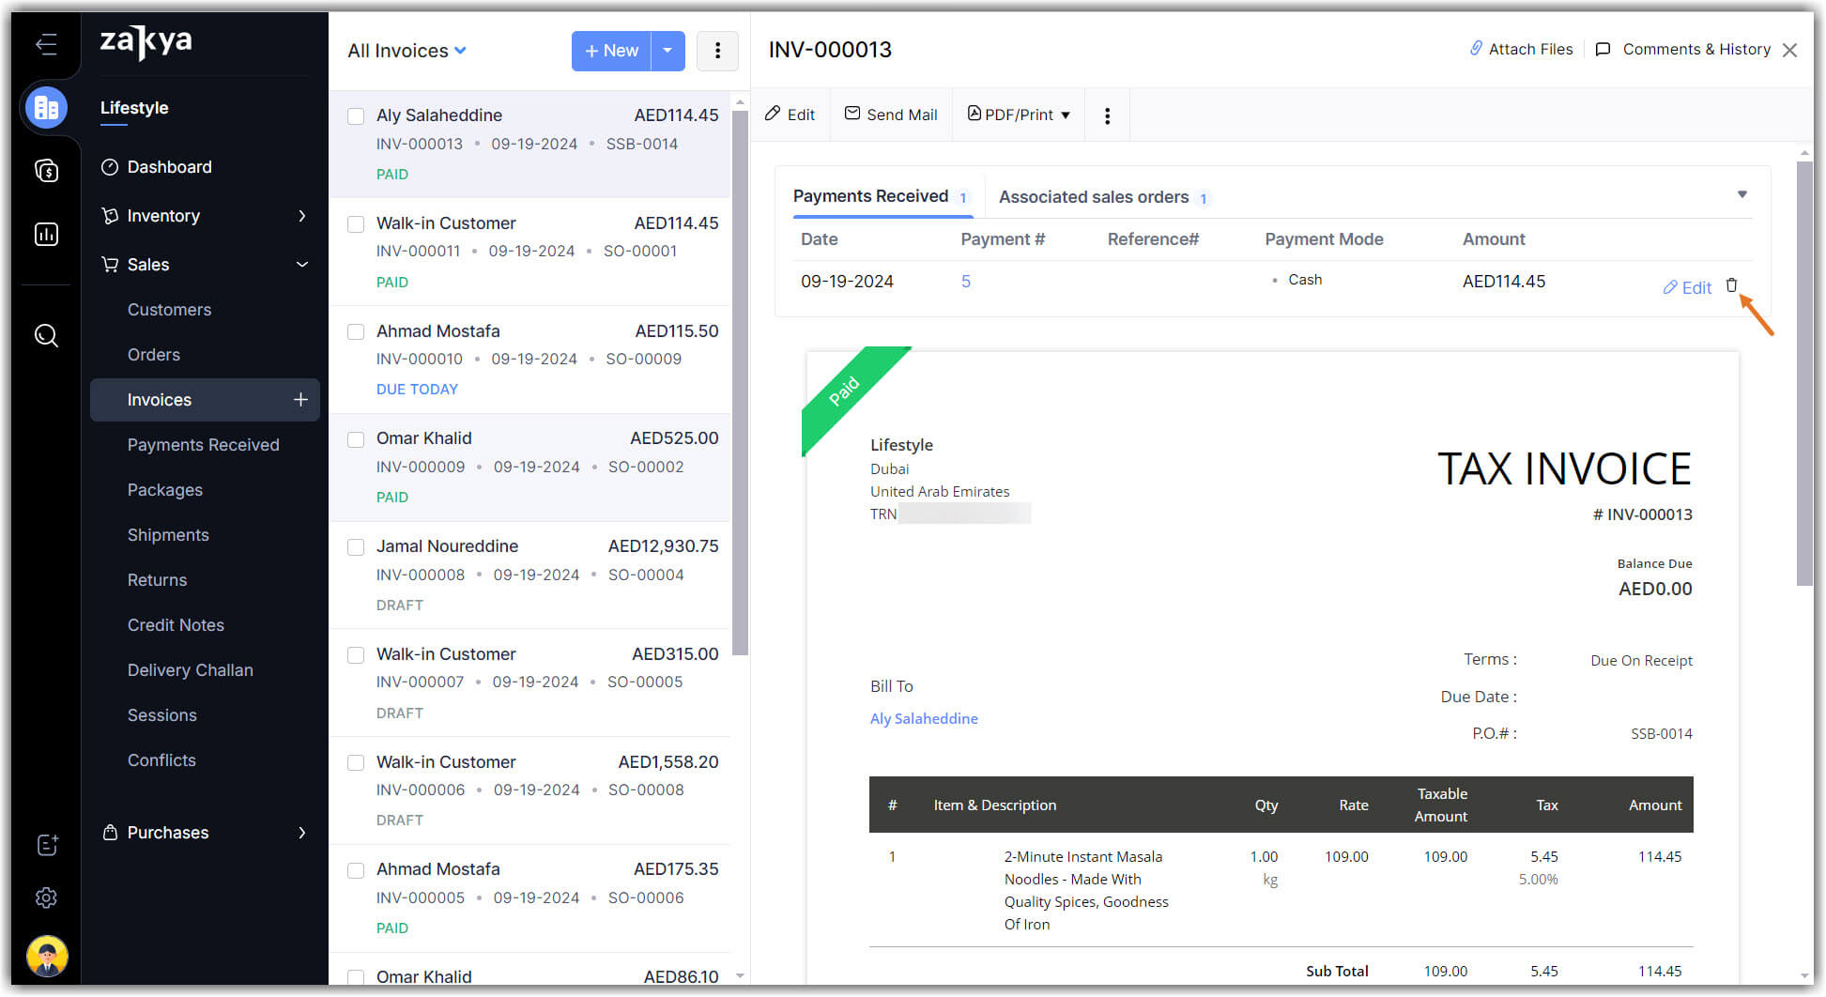Tick the Omar Khalid INV-000009 checkbox
The height and width of the screenshot is (997, 1826).
[x=356, y=439]
